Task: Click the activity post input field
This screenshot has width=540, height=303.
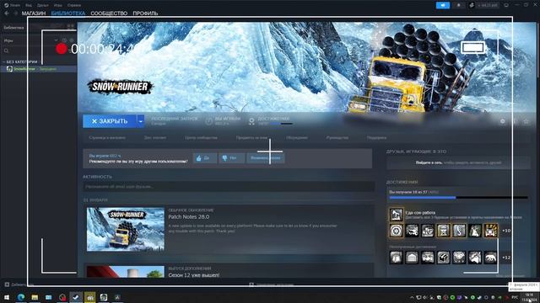Action: [229, 187]
